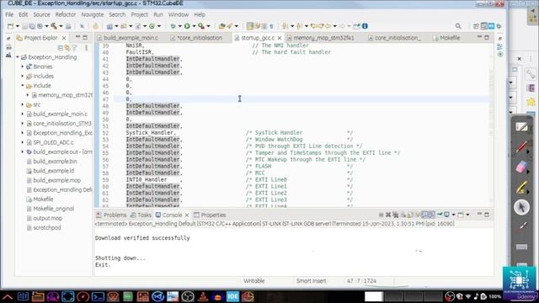This screenshot has width=539, height=303.
Task: Collapse the Exception_Handling project node
Action: (18, 57)
